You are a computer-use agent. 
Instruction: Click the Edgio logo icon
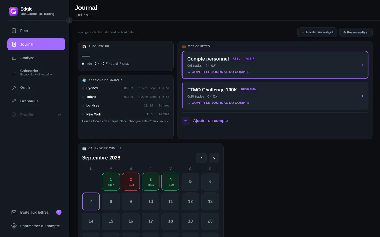[x=13, y=11]
